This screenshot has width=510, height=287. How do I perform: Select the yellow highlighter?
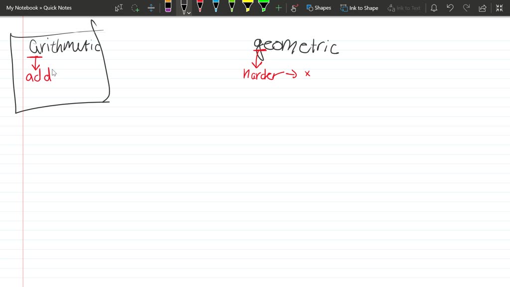click(x=248, y=7)
